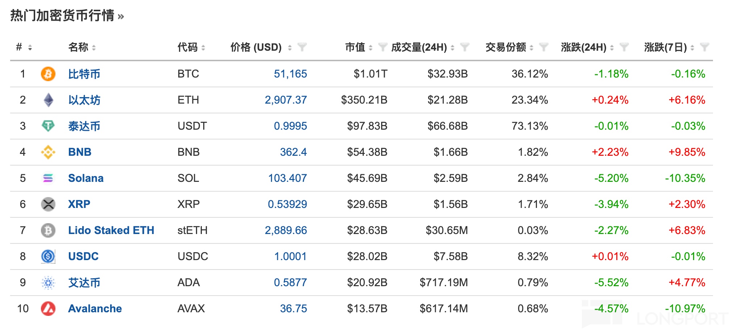The image size is (734, 334).
Task: Click the BNB yellow logo icon
Action: (48, 152)
